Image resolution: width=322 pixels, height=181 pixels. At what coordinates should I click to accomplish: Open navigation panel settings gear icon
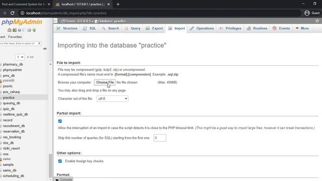tap(29, 30)
